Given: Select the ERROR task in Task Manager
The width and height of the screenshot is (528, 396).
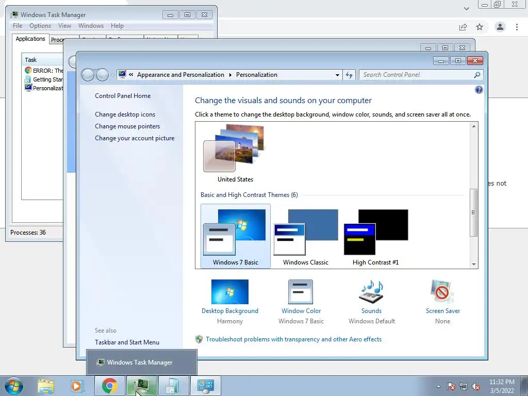Looking at the screenshot, I should [43, 70].
